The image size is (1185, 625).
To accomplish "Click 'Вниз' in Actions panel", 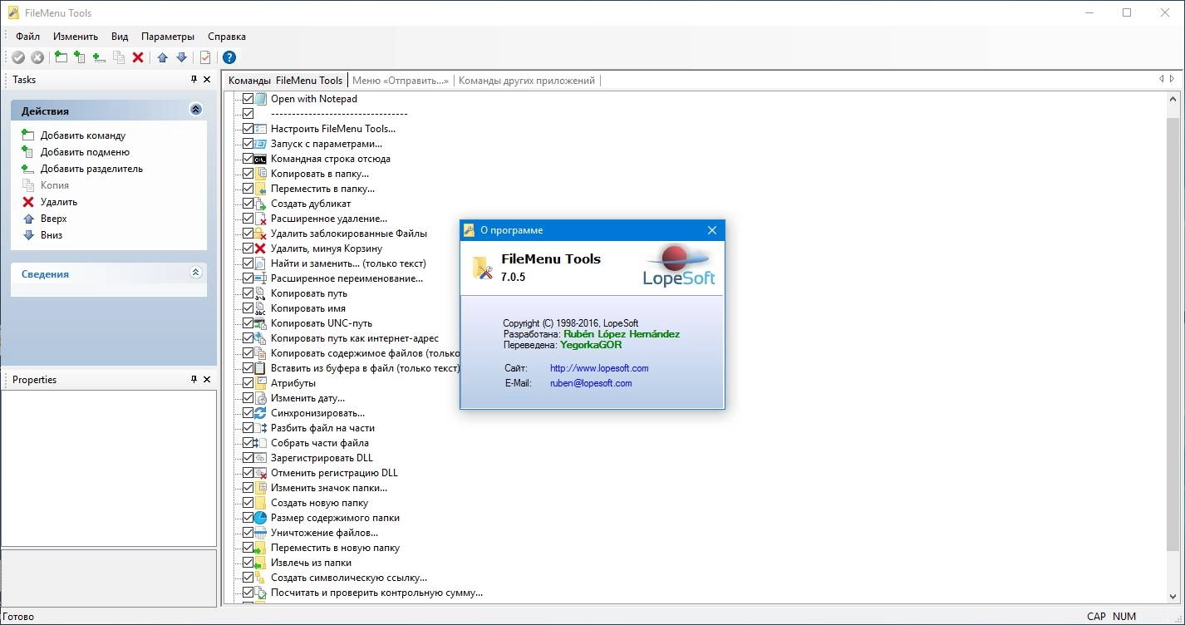I will 52,235.
